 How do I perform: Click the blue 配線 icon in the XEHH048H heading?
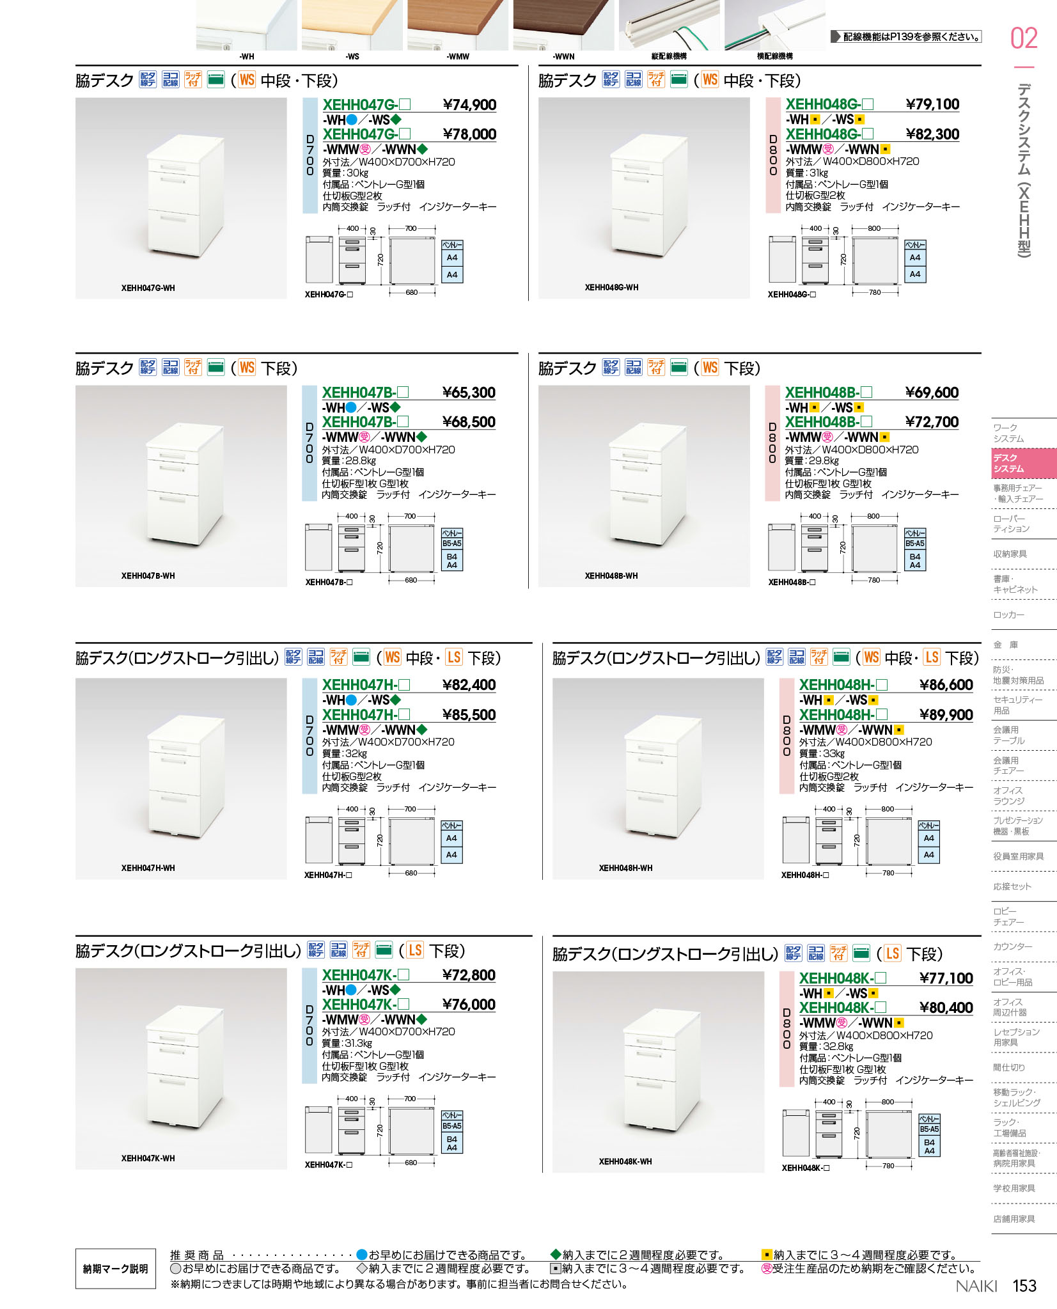pyautogui.click(x=774, y=657)
